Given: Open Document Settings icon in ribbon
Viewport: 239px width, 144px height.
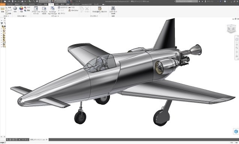Looking at the screenshot, I should (x=44, y=10).
